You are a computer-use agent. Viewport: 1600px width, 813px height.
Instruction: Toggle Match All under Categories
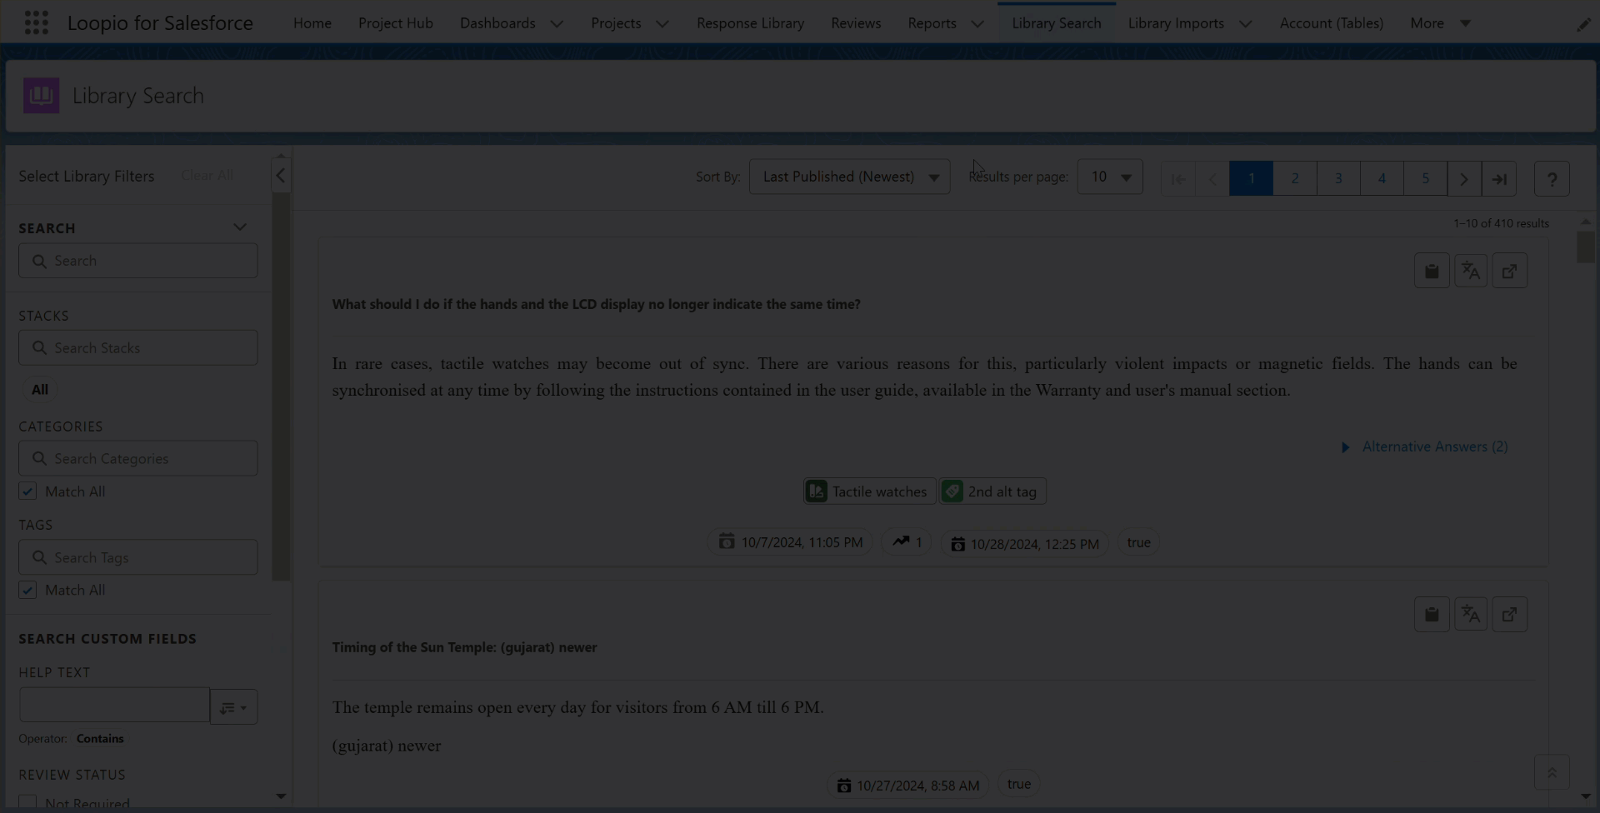point(27,491)
